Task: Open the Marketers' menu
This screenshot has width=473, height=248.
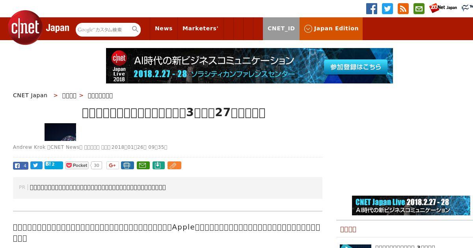Action: (x=200, y=29)
